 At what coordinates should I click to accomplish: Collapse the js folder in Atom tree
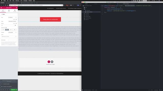point(83,9)
